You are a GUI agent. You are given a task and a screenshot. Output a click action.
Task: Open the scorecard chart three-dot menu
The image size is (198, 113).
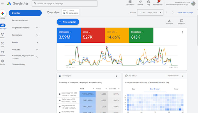click(x=183, y=32)
